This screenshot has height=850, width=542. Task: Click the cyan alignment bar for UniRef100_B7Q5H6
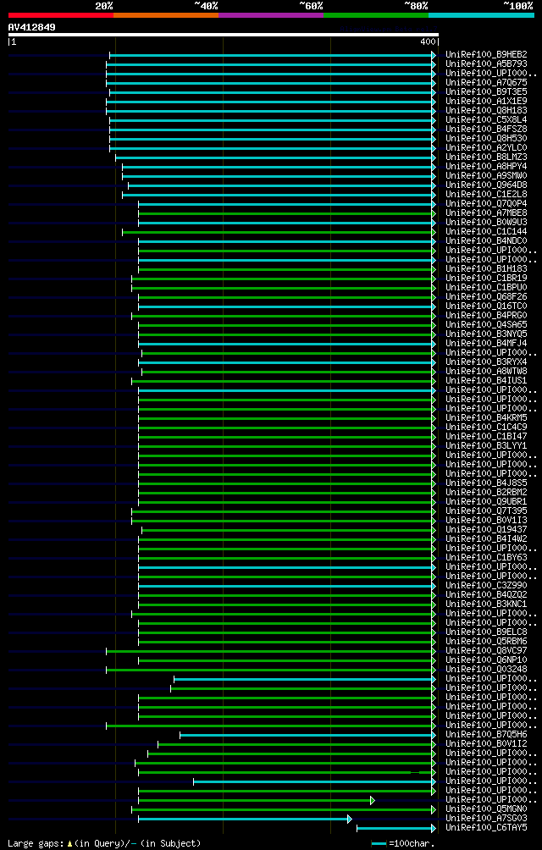[306, 735]
